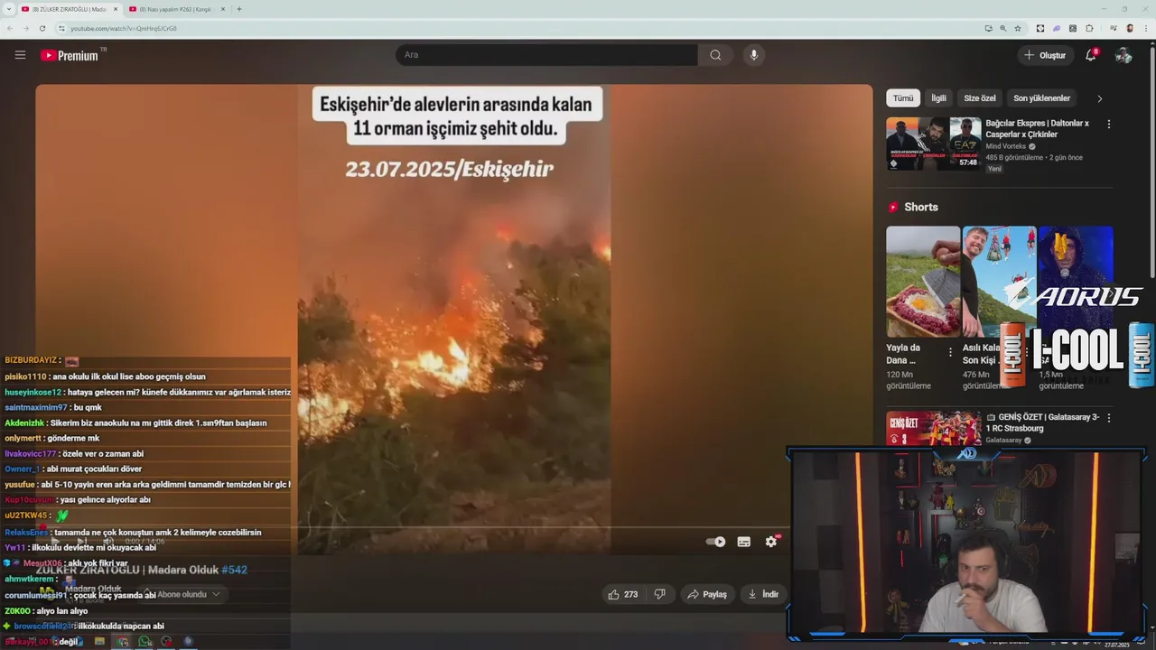This screenshot has height=650, width=1156.
Task: Open Yayla da Dana short thumbnail
Action: tap(923, 281)
